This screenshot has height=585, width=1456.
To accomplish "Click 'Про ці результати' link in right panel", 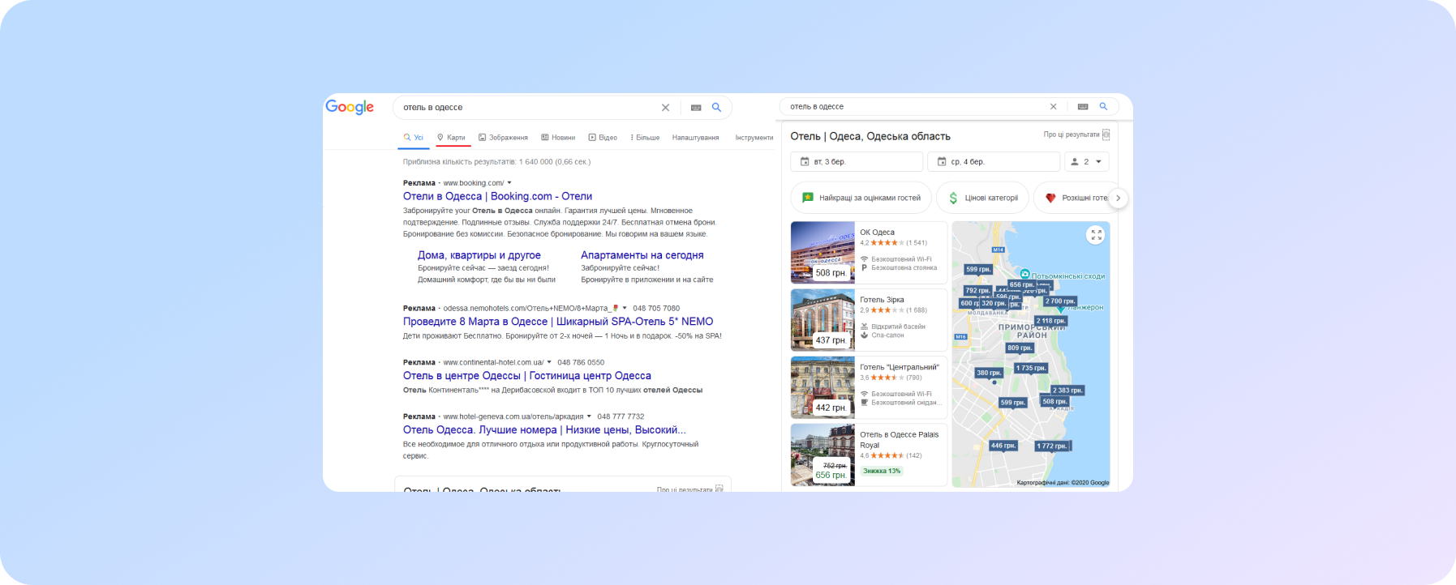I will [x=1071, y=135].
